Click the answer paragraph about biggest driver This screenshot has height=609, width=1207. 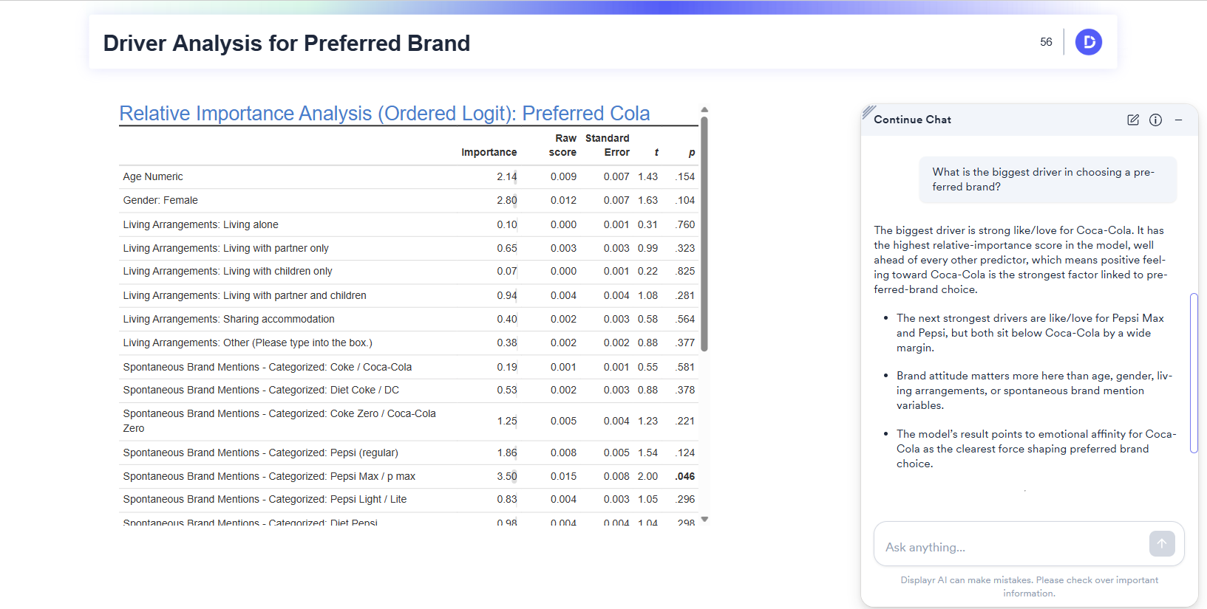1021,260
